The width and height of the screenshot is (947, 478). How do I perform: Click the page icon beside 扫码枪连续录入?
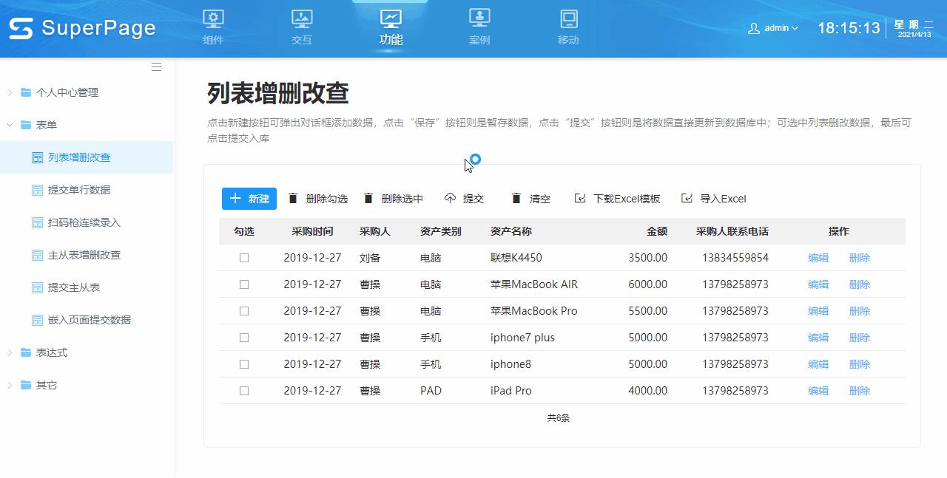pyautogui.click(x=37, y=222)
